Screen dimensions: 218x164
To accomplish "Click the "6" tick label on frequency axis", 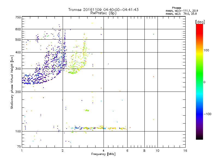I will [127, 151].
